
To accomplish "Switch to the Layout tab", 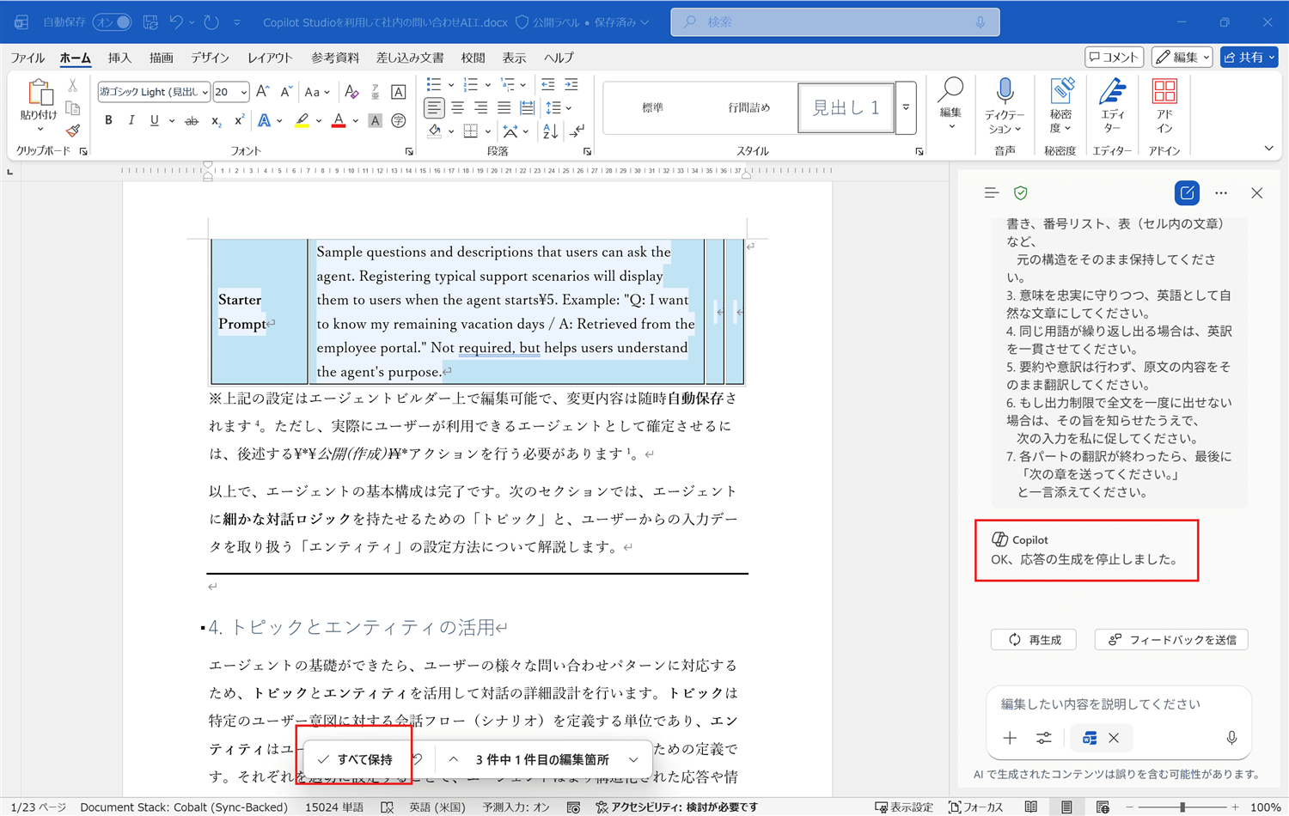I will [x=270, y=58].
